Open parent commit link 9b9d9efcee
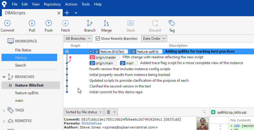Viewport: 254px width, 130px height. click(x=92, y=123)
